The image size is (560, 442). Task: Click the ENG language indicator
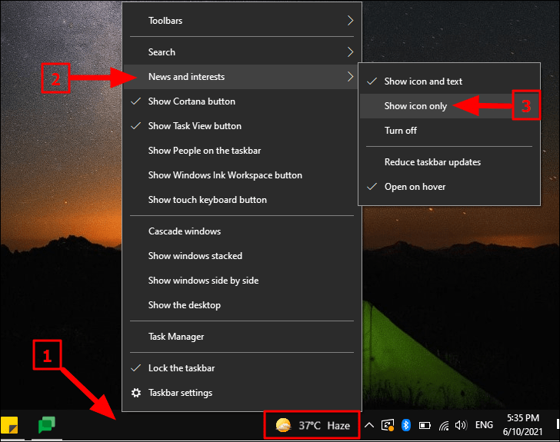pyautogui.click(x=484, y=425)
